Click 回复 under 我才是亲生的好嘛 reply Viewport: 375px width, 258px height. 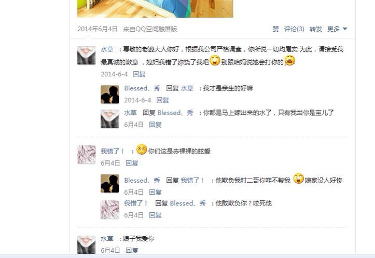162,100
